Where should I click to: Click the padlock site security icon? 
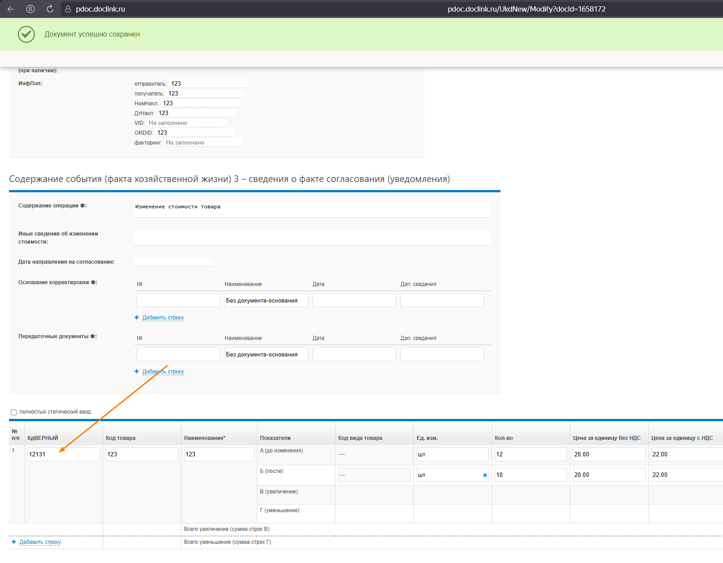coord(68,9)
